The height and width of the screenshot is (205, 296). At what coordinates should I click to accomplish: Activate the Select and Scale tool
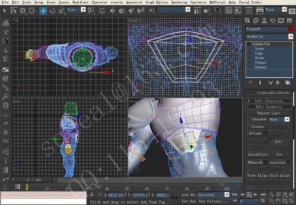(x=61, y=11)
